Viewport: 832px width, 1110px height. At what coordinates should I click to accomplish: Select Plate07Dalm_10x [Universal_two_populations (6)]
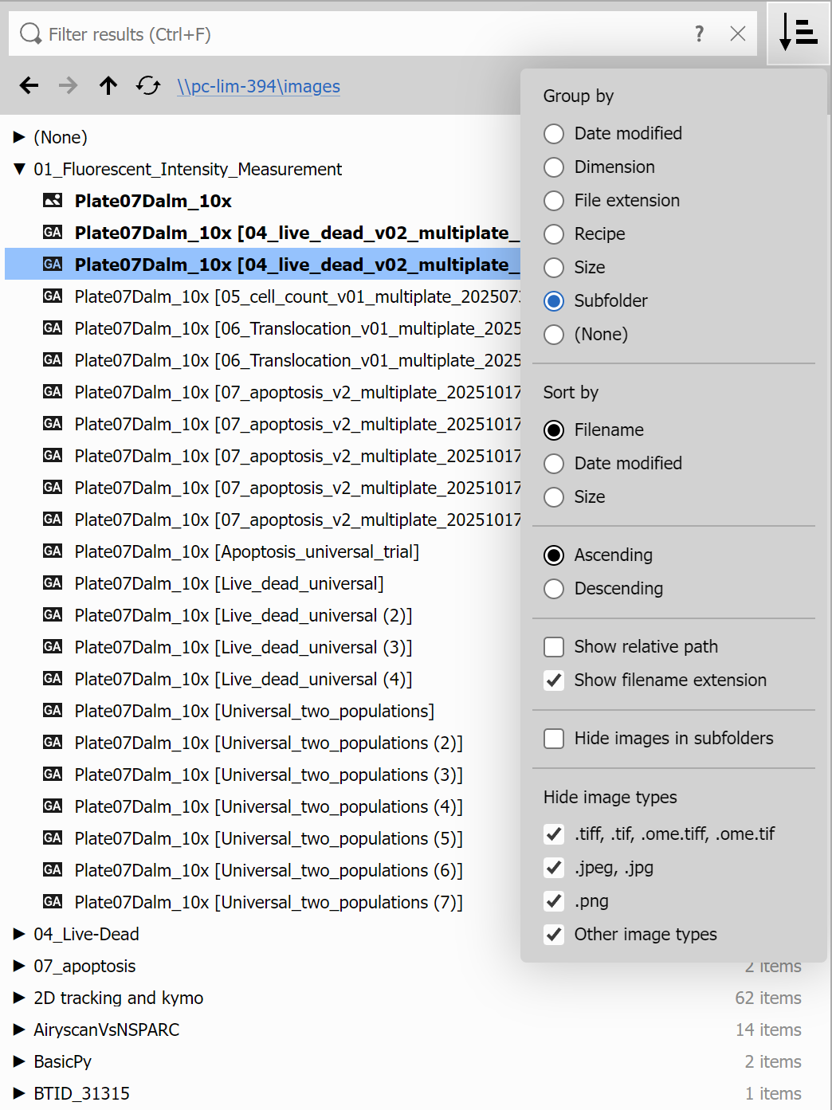coord(269,870)
